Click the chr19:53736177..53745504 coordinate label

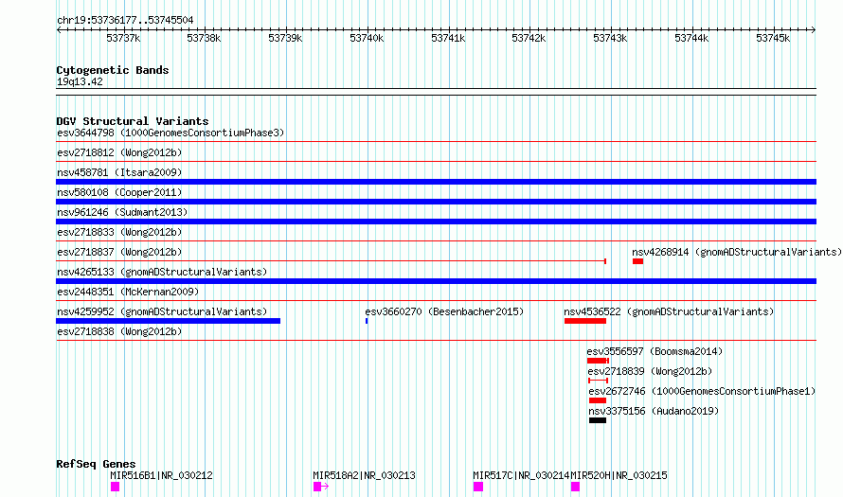coord(125,20)
